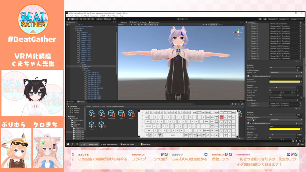
Task: Collapse the Hips node in Hierarchy
Action: [x=76, y=31]
